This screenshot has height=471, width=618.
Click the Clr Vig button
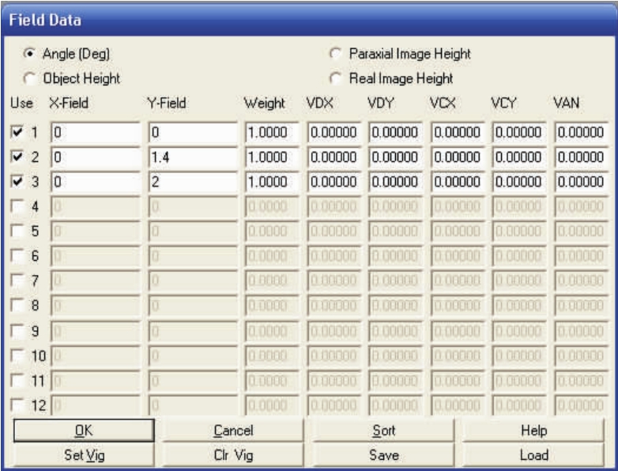(233, 455)
